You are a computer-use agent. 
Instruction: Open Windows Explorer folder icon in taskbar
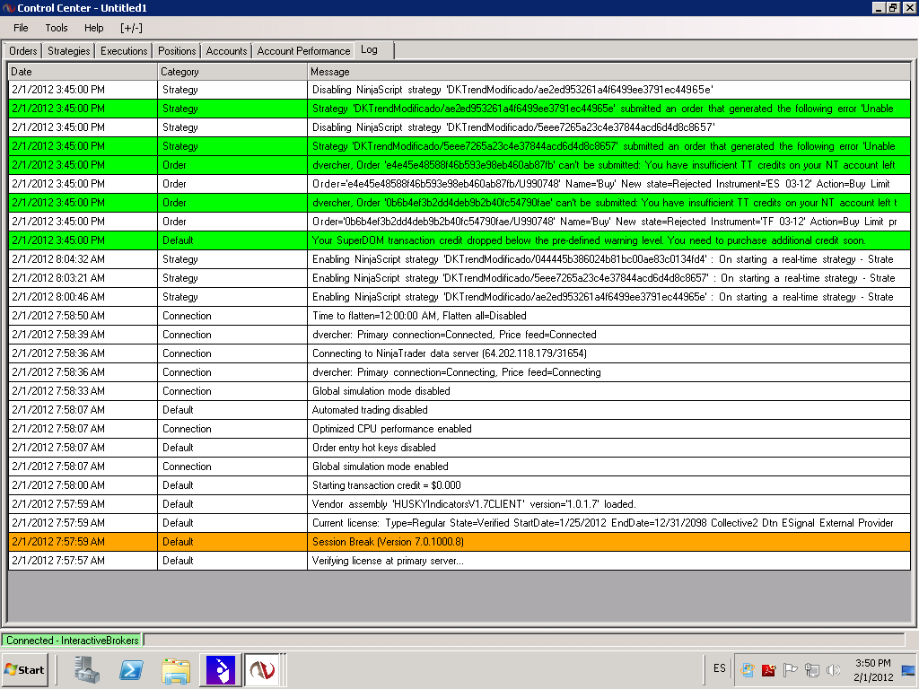coord(176,670)
